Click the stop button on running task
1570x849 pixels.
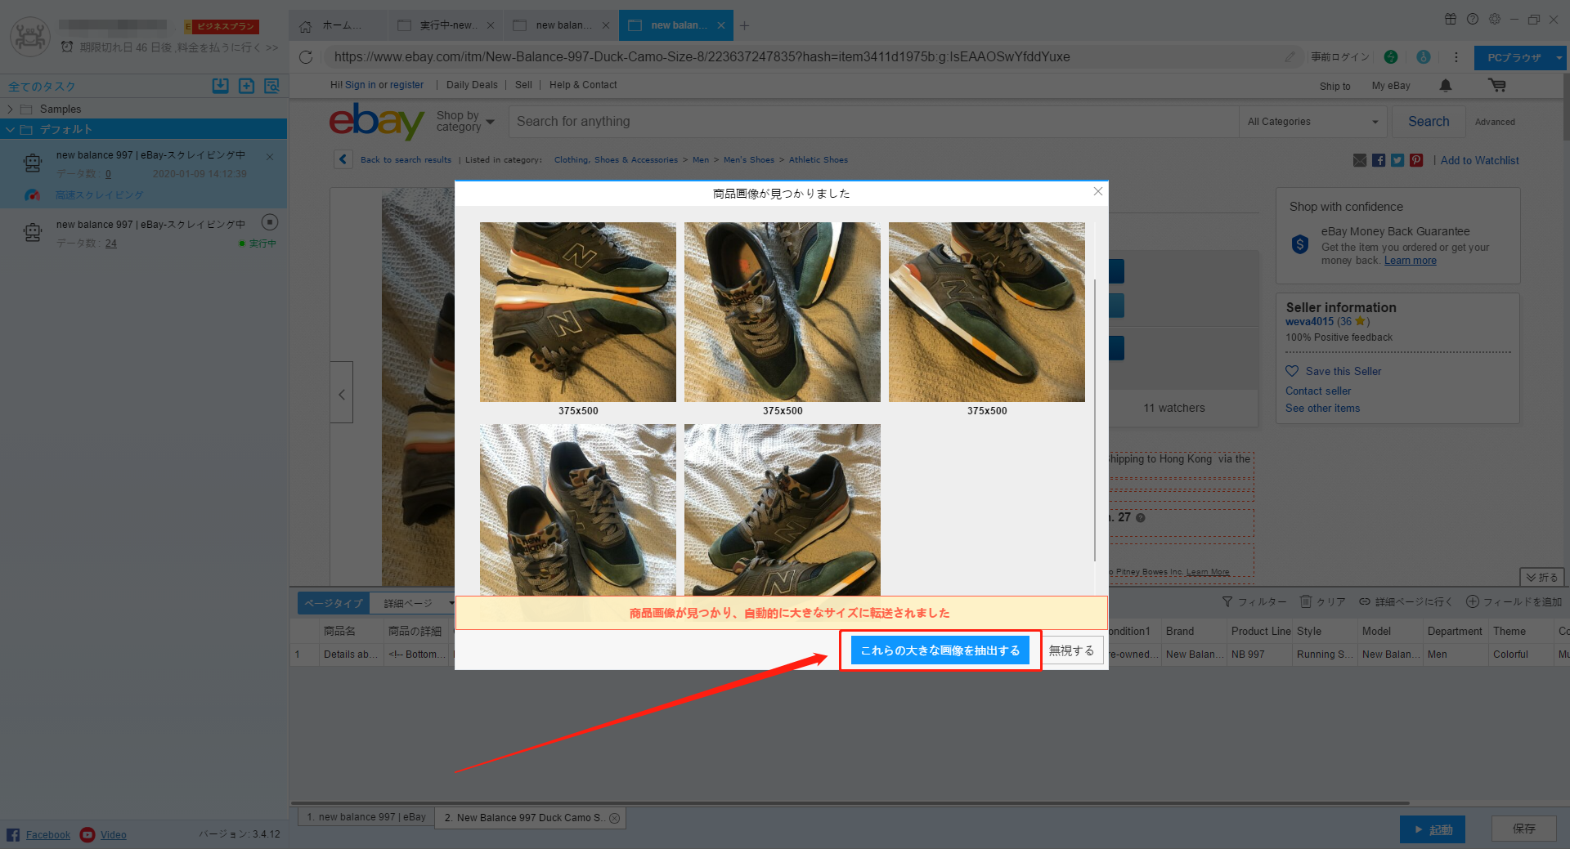click(270, 222)
